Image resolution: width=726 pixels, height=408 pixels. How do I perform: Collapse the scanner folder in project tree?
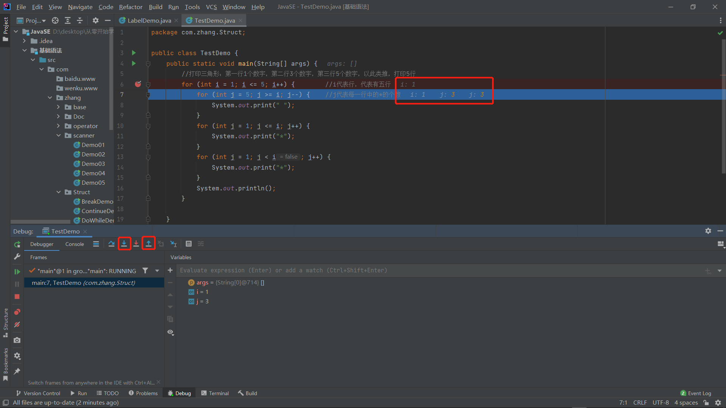(x=59, y=135)
